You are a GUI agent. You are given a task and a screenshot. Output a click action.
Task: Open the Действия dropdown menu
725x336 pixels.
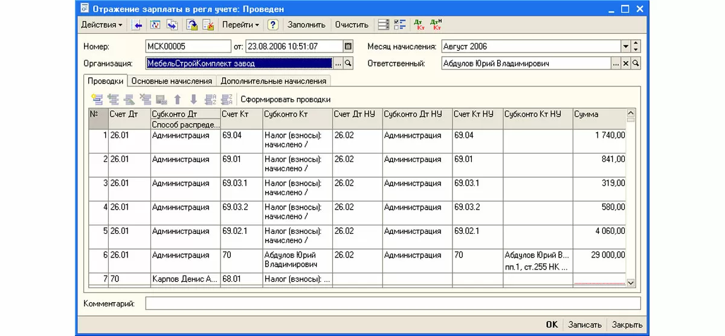pyautogui.click(x=101, y=25)
